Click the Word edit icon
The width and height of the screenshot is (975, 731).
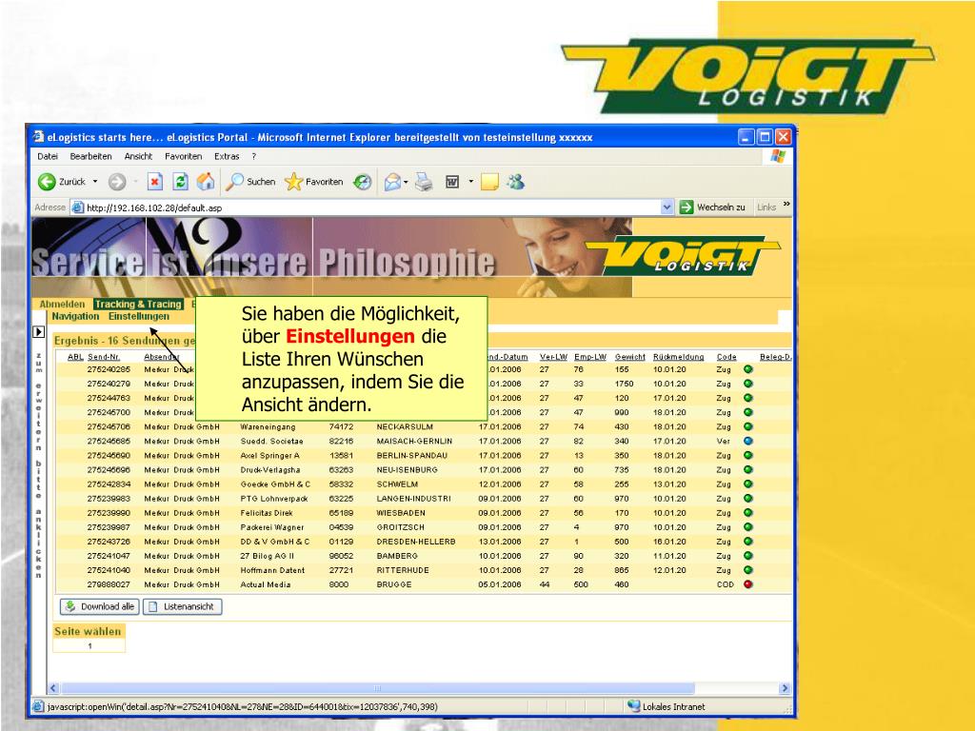pos(452,182)
